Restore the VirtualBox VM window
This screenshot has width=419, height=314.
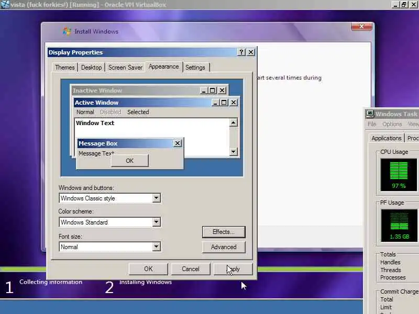click(x=404, y=4)
